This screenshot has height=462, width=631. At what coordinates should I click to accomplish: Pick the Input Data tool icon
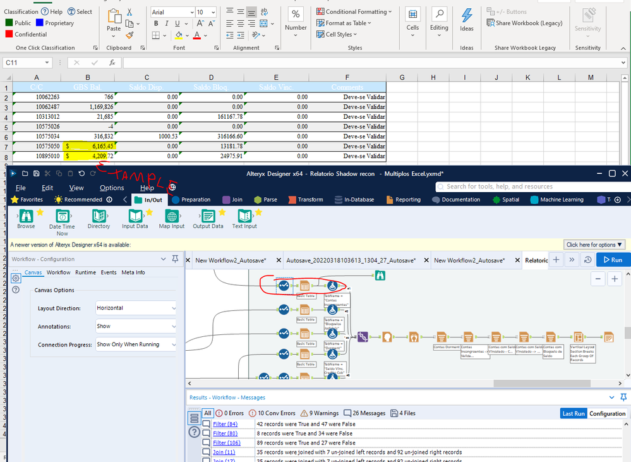(x=135, y=216)
